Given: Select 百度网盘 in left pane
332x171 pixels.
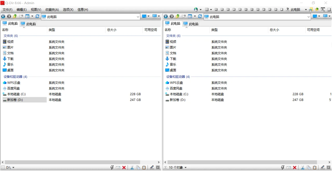Looking at the screenshot, I should (11, 88).
